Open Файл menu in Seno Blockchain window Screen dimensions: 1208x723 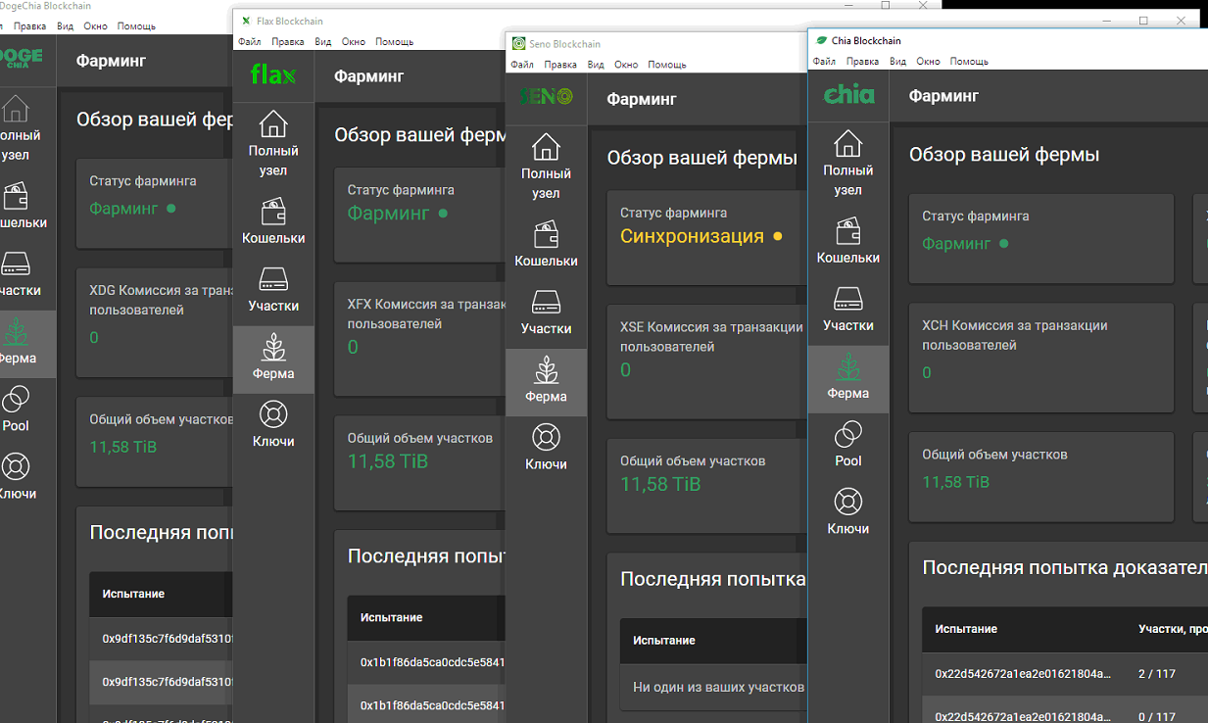click(522, 65)
